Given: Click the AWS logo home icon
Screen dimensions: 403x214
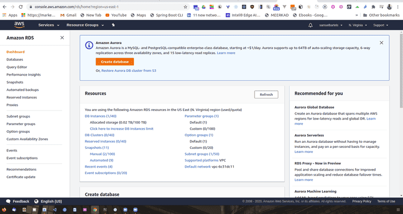Looking at the screenshot, I should (19, 25).
